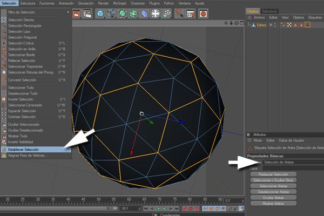Image resolution: width=324 pixels, height=216 pixels.
Task: Click frame 60 on the timeline ruler
Action: 129,199
